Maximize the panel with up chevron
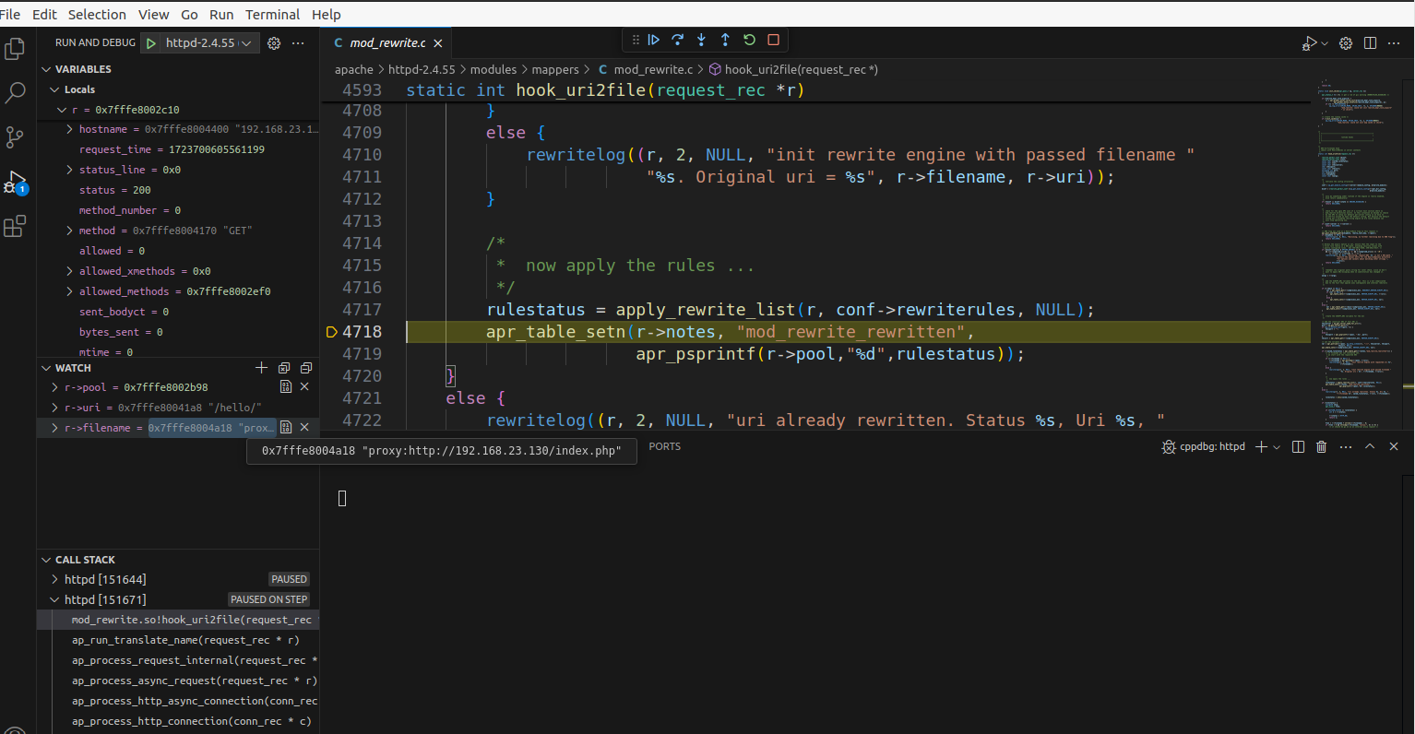1415x734 pixels. point(1370,446)
